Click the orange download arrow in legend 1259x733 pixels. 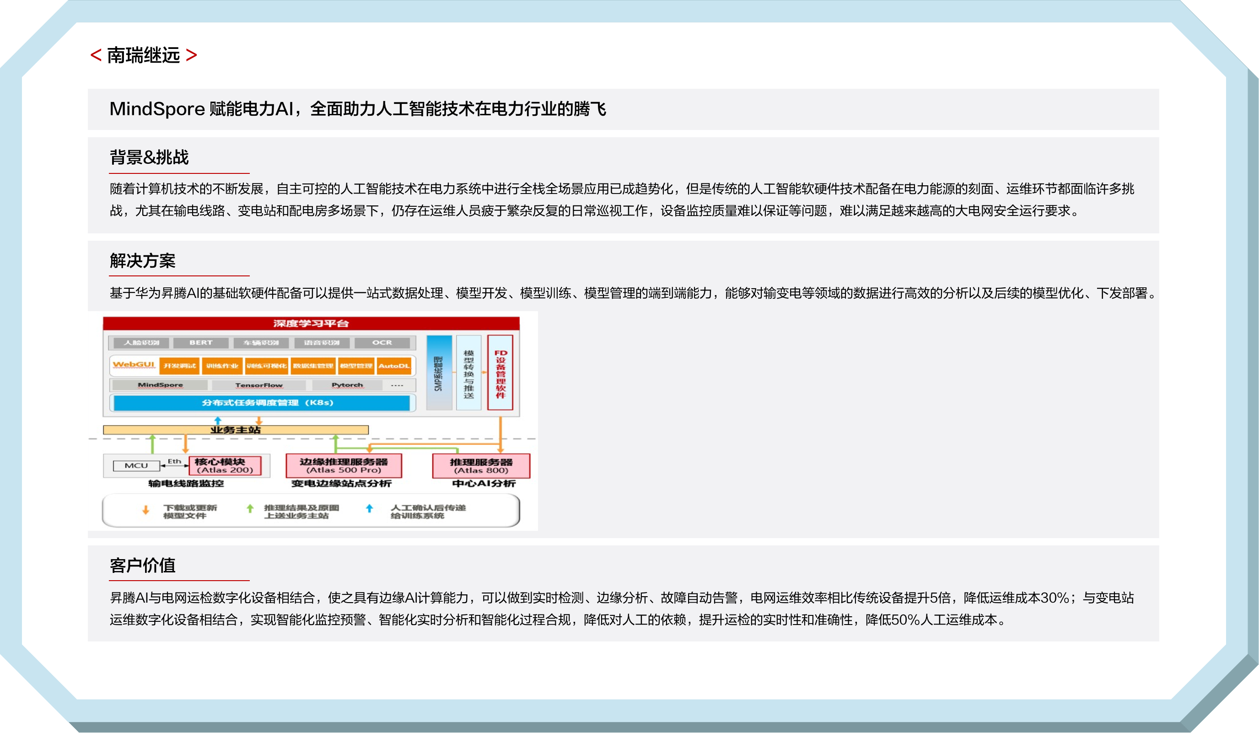tap(145, 510)
